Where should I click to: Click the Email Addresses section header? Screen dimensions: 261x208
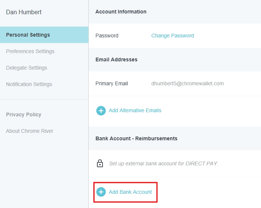116,59
